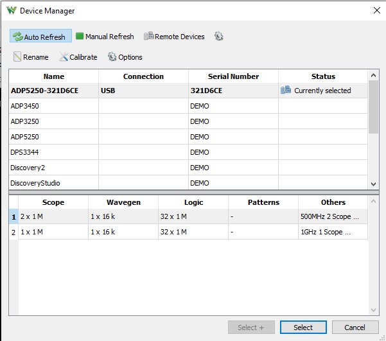This screenshot has height=341, width=386.
Task: Click the USB connection cell
Action: [143, 91]
